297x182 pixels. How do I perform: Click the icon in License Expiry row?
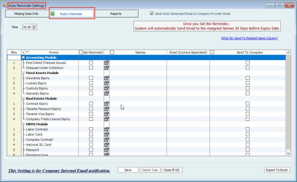106,83
